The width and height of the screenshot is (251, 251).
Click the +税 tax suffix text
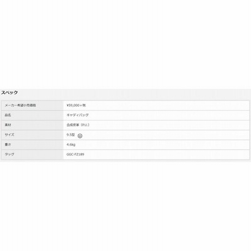click(83, 105)
